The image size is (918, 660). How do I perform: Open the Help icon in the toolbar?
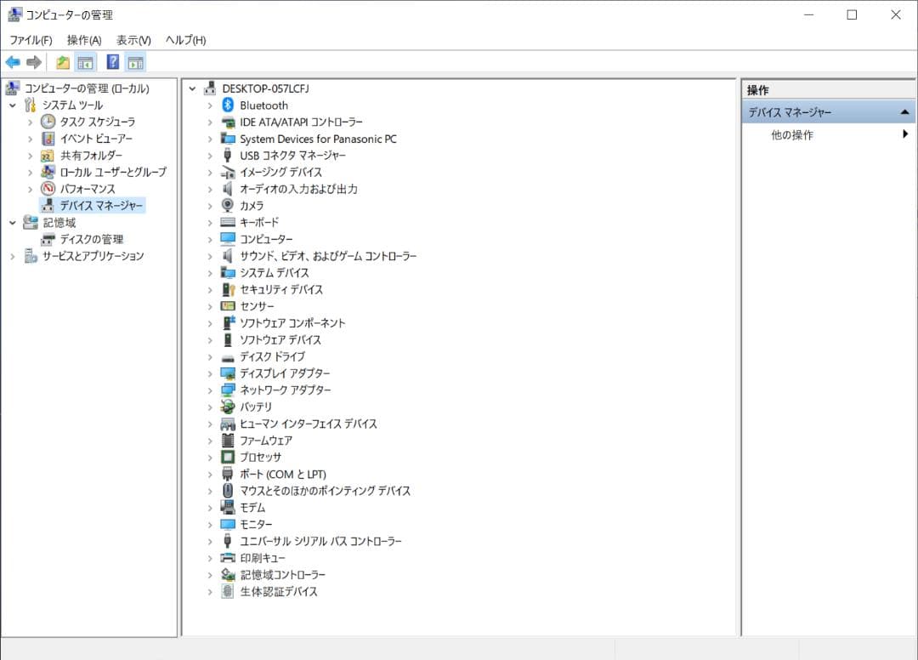(113, 61)
